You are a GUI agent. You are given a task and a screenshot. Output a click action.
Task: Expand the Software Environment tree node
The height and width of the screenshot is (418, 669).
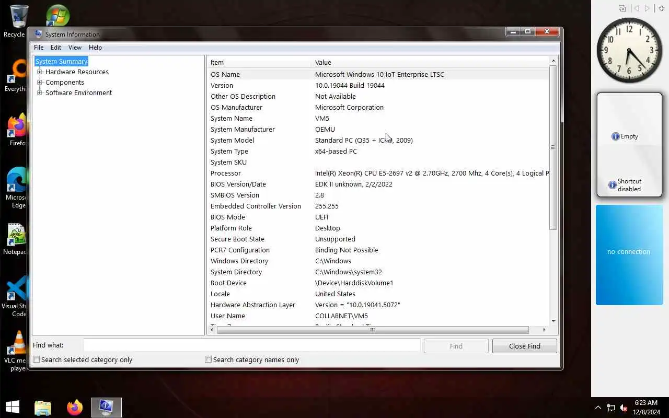39,92
